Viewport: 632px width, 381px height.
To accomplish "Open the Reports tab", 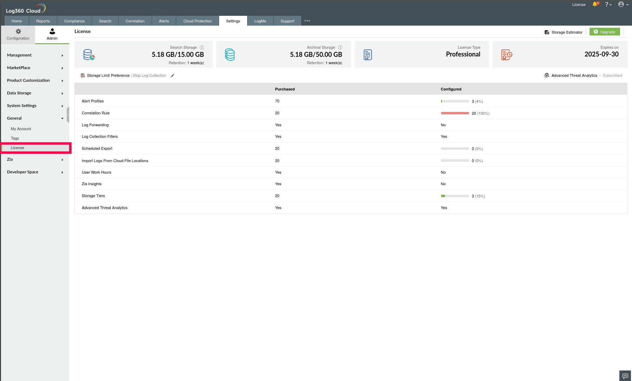I will [43, 21].
